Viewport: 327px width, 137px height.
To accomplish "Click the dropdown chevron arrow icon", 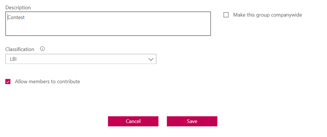I will [x=151, y=59].
